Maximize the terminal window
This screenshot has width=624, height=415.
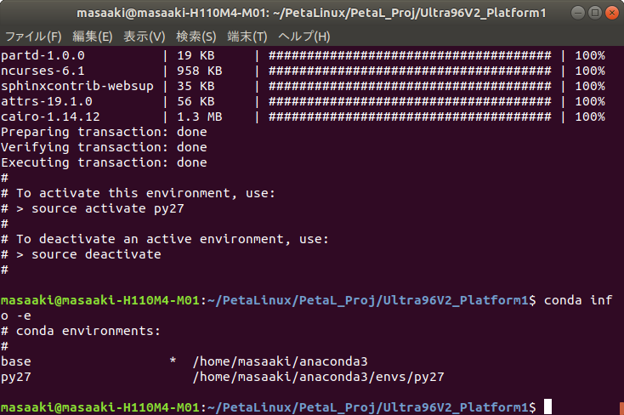click(x=594, y=13)
